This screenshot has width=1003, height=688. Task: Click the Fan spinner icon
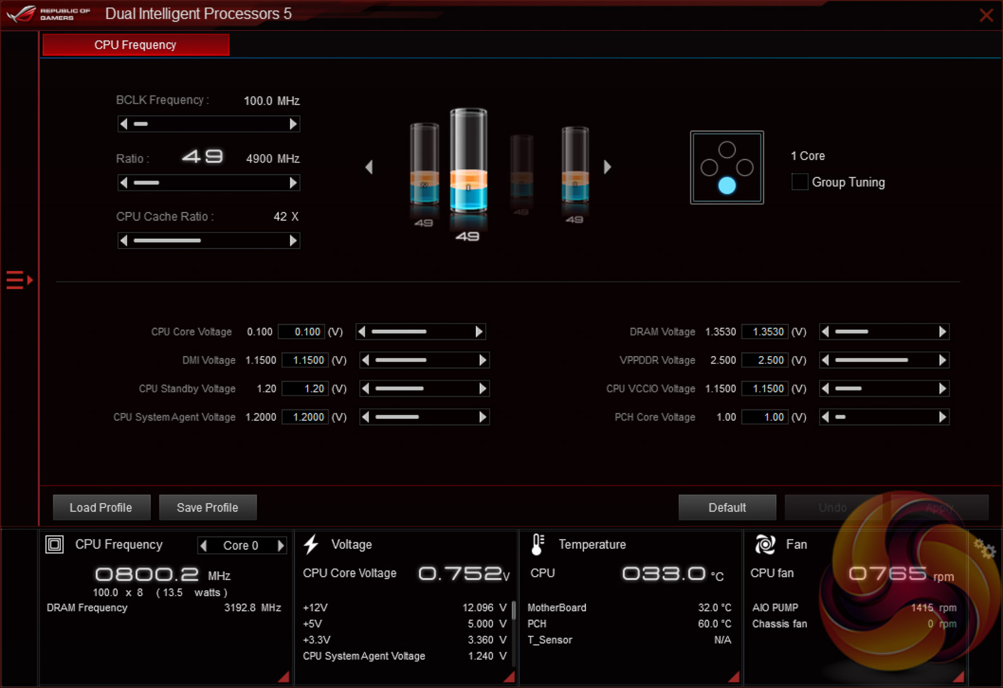(765, 544)
